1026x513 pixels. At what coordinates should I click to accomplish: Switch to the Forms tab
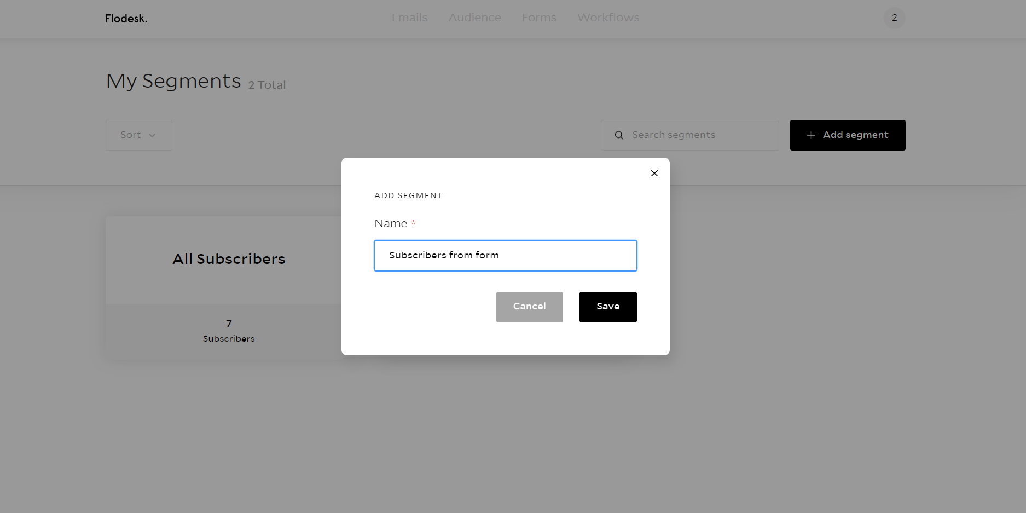point(538,18)
